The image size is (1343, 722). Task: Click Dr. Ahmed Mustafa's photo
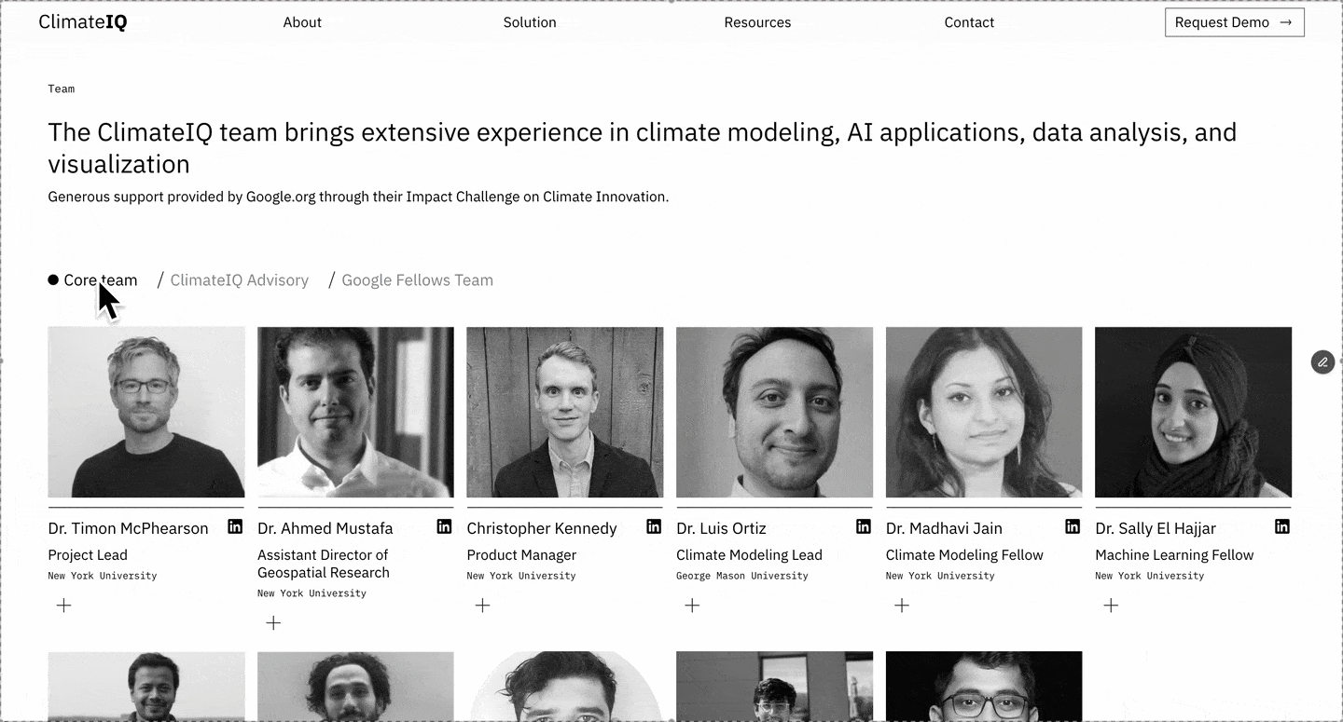[x=355, y=412]
